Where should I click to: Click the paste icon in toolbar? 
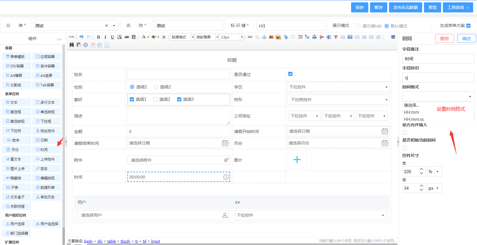tap(134, 37)
